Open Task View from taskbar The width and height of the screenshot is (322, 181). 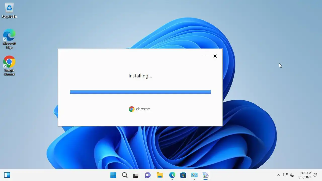(136, 175)
